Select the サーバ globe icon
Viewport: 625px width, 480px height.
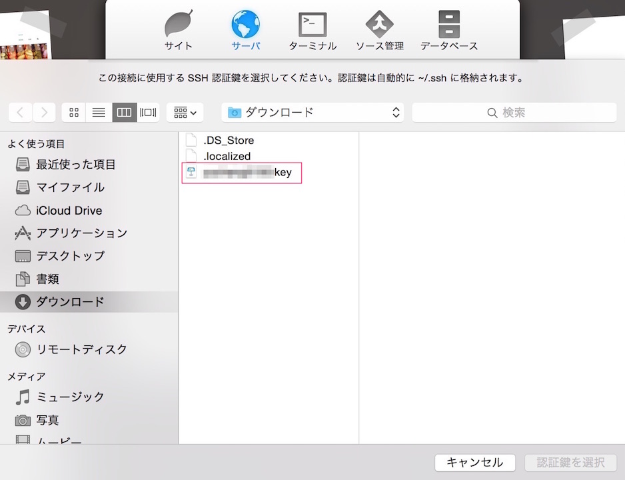tap(246, 30)
